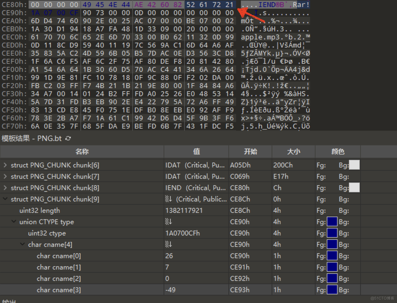This screenshot has height=303, width=397.
Task: Click the refresh icon beside PNG.bt
Action: tap(68, 139)
